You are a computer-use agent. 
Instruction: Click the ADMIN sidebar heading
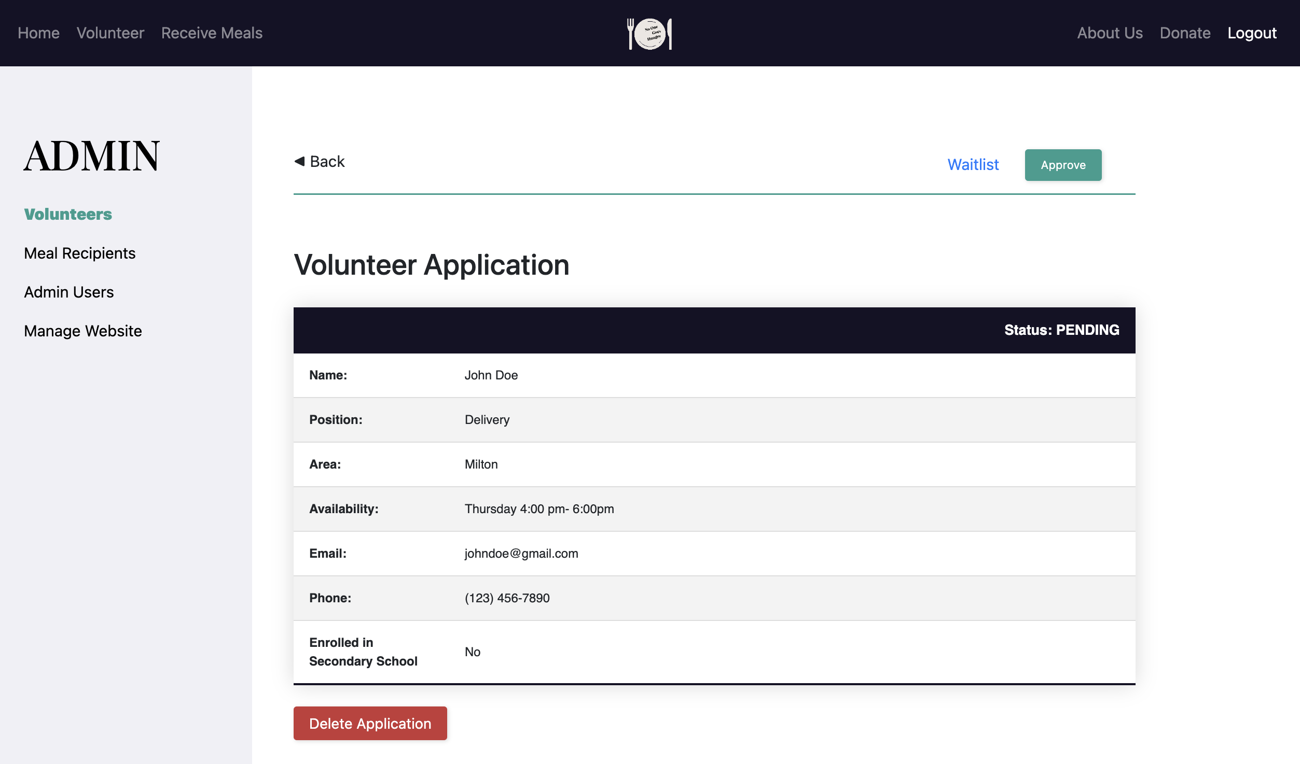91,155
